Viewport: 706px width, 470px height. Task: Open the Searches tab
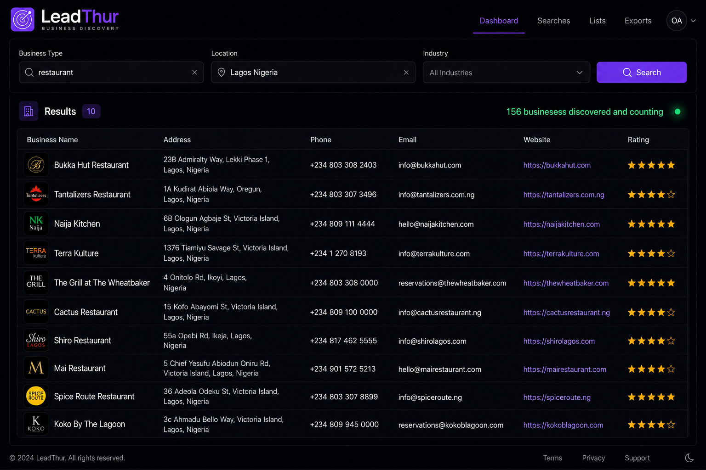tap(554, 21)
